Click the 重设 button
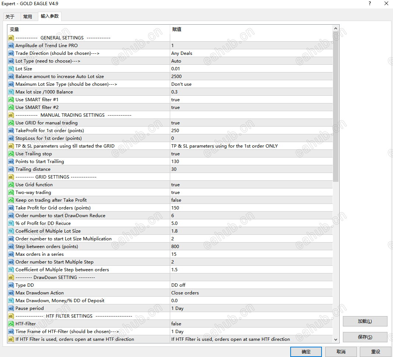The image size is (393, 357). tap(375, 352)
